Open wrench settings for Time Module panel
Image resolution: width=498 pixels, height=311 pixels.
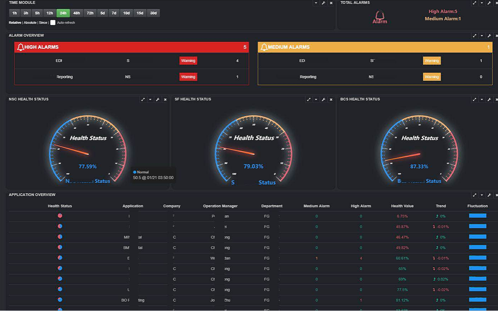point(323,3)
